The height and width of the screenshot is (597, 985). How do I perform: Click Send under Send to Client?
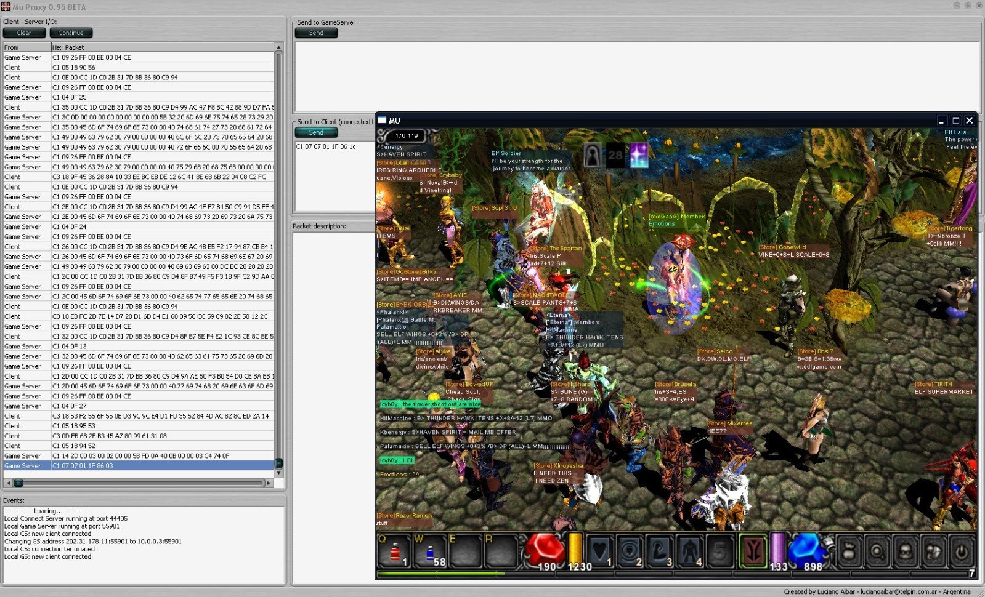316,132
